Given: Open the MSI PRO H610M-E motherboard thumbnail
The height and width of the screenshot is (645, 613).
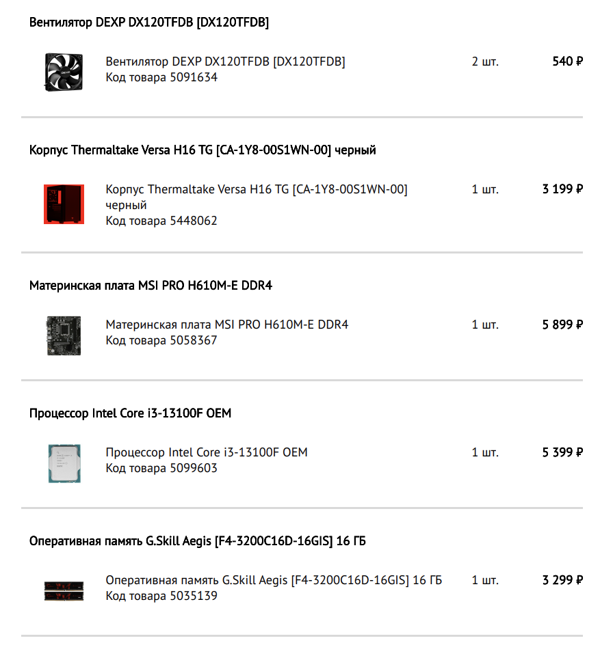Looking at the screenshot, I should 64,335.
